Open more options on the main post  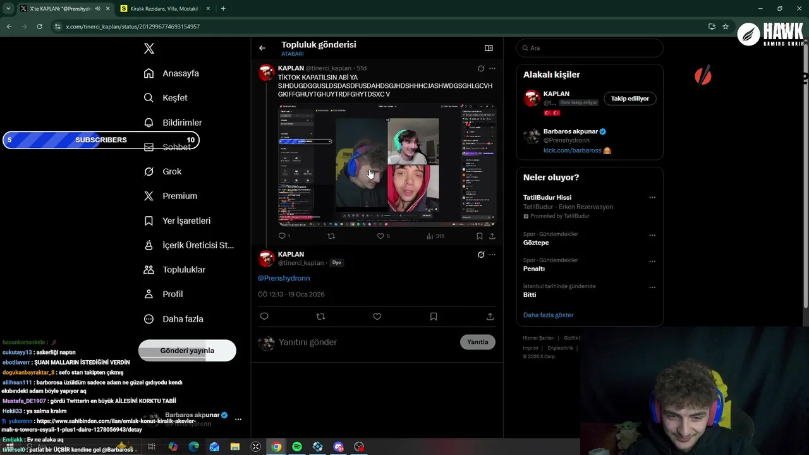point(492,255)
